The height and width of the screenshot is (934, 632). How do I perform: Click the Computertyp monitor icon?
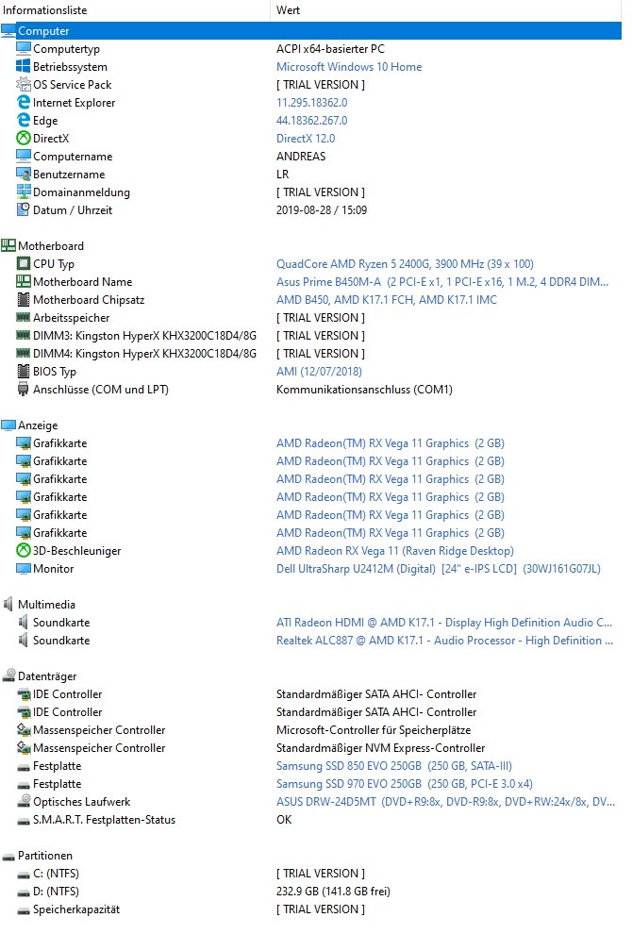click(24, 49)
